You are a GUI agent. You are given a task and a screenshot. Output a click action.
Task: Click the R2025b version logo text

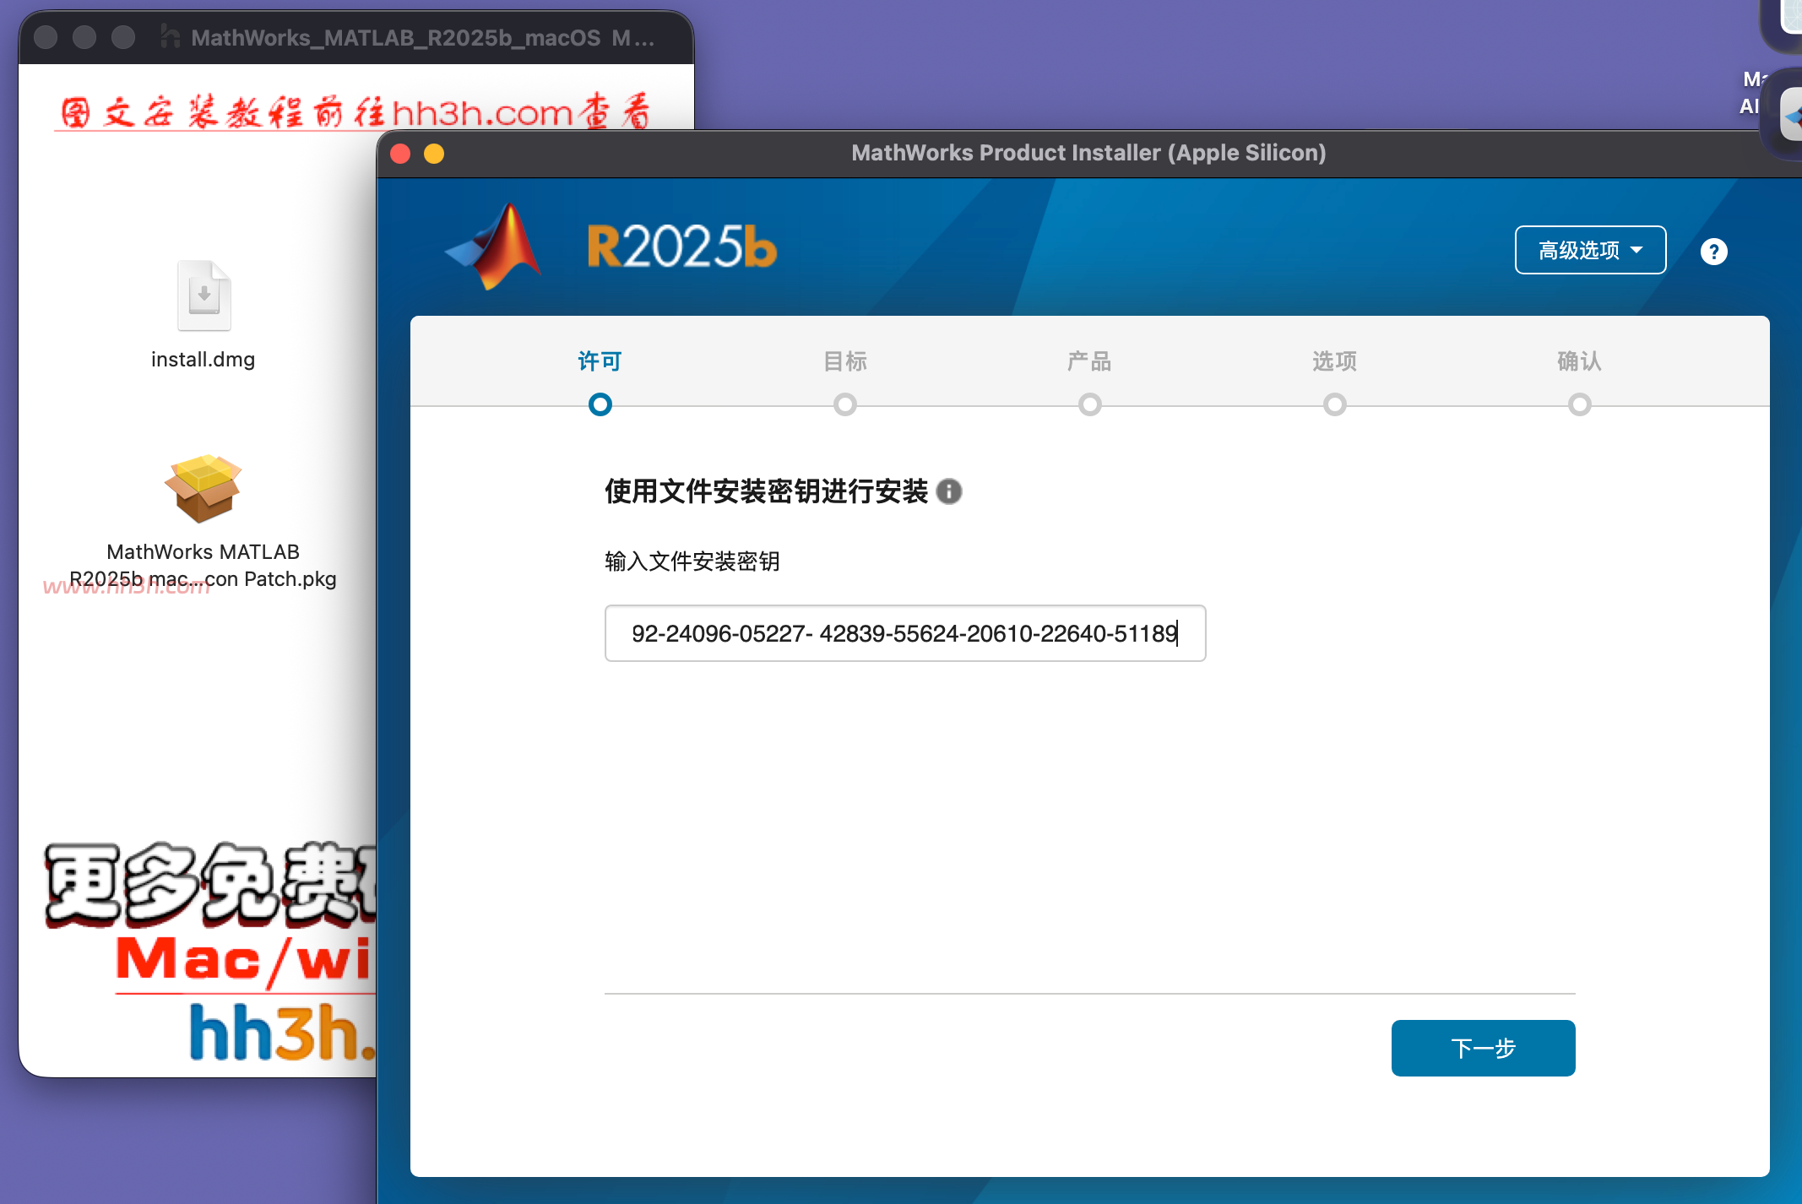point(681,247)
